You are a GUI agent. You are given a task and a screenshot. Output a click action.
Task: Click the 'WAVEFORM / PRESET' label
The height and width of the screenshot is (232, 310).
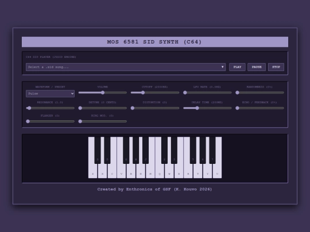[50, 87]
